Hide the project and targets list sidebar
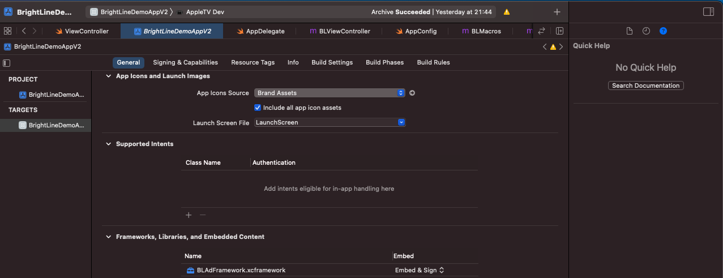 point(7,63)
